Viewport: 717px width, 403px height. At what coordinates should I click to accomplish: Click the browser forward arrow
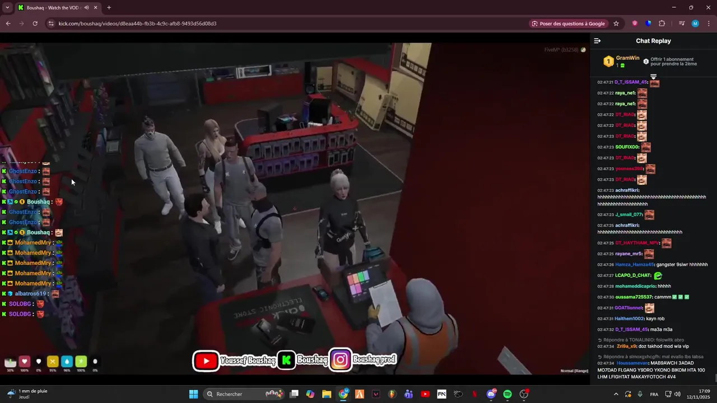pyautogui.click(x=21, y=24)
